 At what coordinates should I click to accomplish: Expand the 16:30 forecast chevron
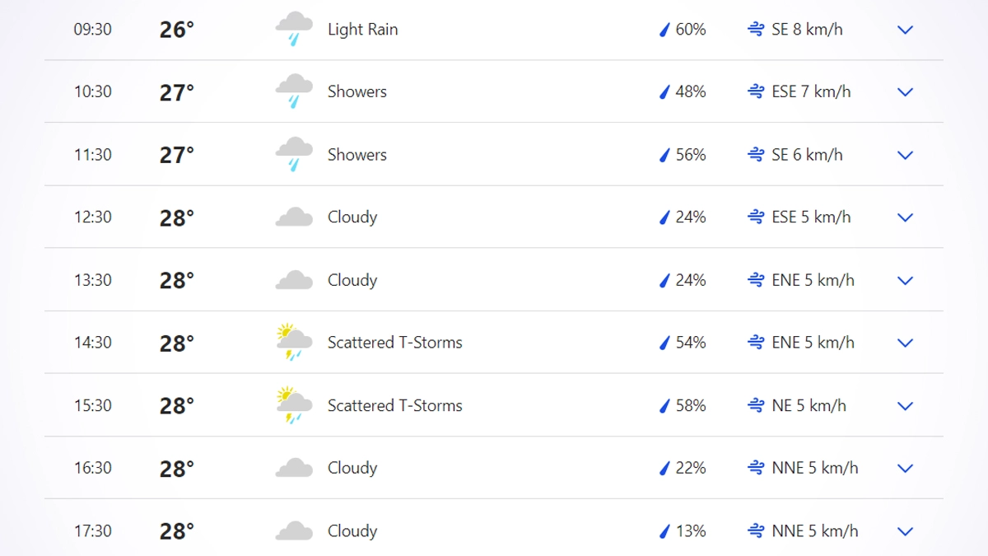[905, 468]
